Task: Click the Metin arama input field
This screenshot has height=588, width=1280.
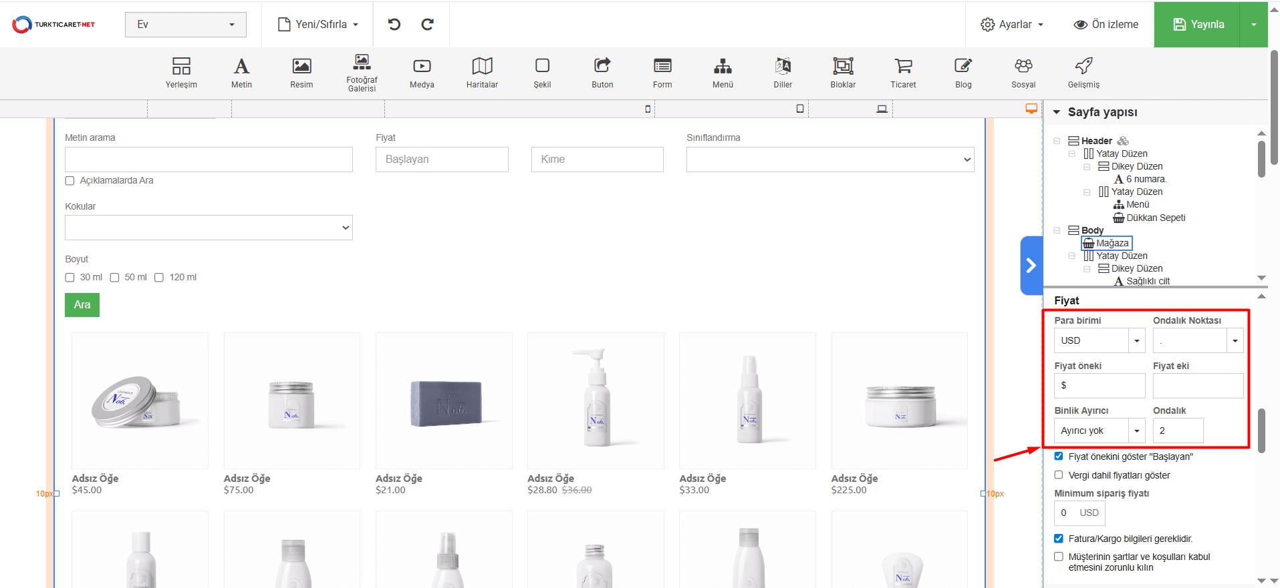Action: coord(209,160)
